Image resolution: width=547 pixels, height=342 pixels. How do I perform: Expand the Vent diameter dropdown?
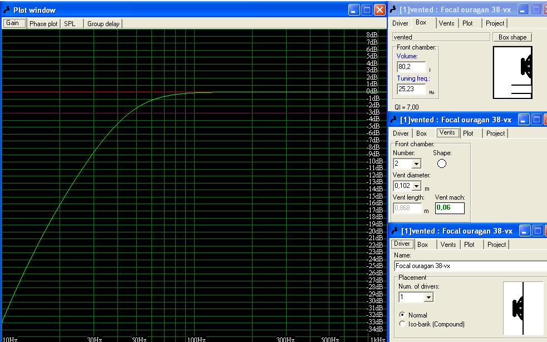[416, 186]
